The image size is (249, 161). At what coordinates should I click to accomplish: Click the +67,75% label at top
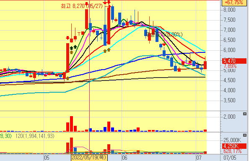click(x=234, y=3)
